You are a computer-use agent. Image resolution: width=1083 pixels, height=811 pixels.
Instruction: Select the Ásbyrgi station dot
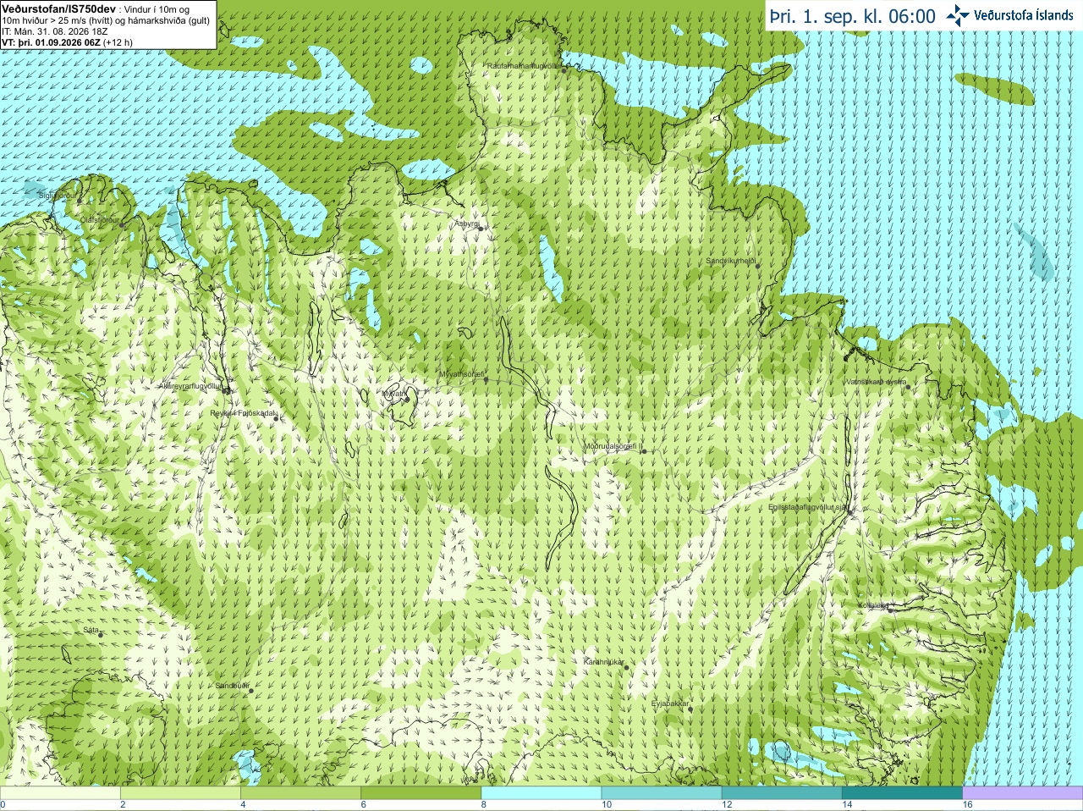coord(481,228)
